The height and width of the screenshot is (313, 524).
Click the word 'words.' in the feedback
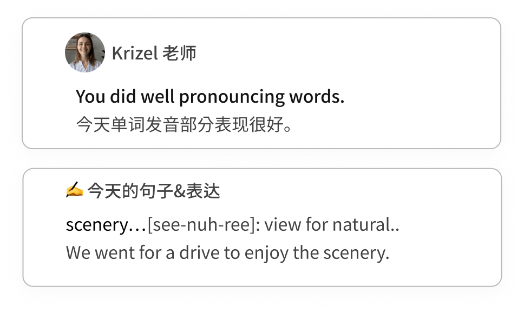click(317, 97)
